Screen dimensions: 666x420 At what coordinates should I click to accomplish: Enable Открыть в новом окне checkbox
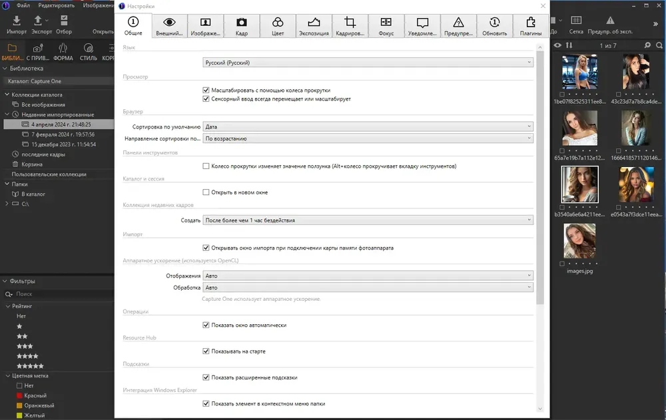click(206, 192)
